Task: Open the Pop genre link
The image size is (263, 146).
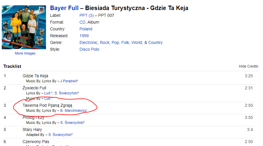Action: 115,43
